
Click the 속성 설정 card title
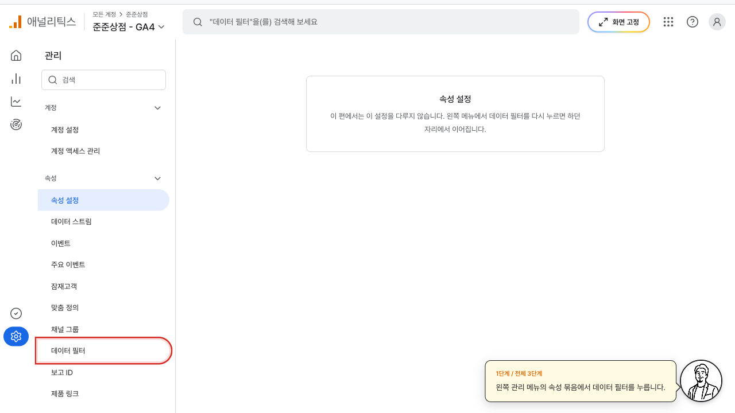click(x=455, y=99)
